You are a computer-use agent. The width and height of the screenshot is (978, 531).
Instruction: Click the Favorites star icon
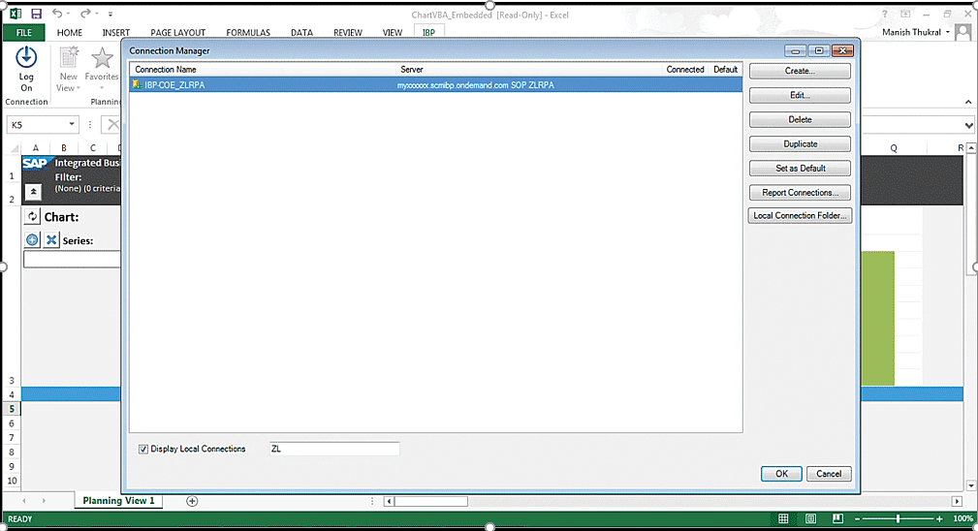102,58
